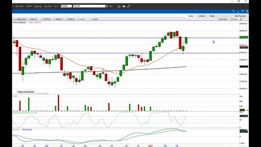Viewport: 261px width, 147px height.
Task: Click the 27113.95 price level marker
Action: point(244,37)
